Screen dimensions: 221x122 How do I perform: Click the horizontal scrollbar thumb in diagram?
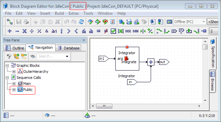tap(104, 106)
